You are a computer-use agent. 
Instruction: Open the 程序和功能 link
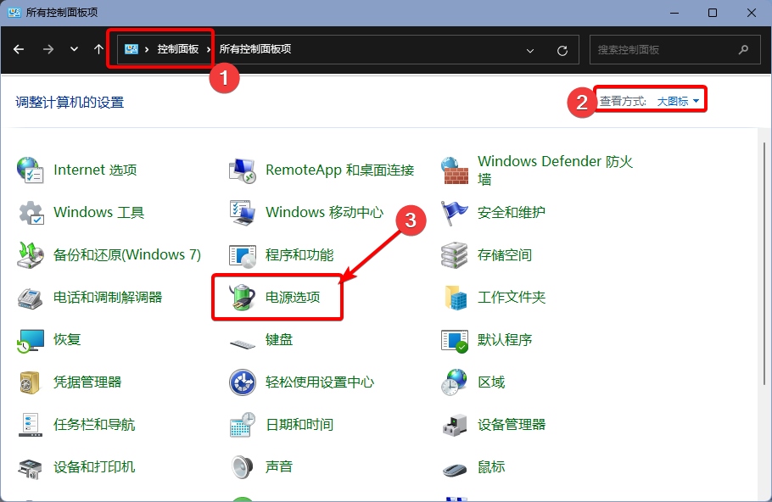pyautogui.click(x=299, y=255)
